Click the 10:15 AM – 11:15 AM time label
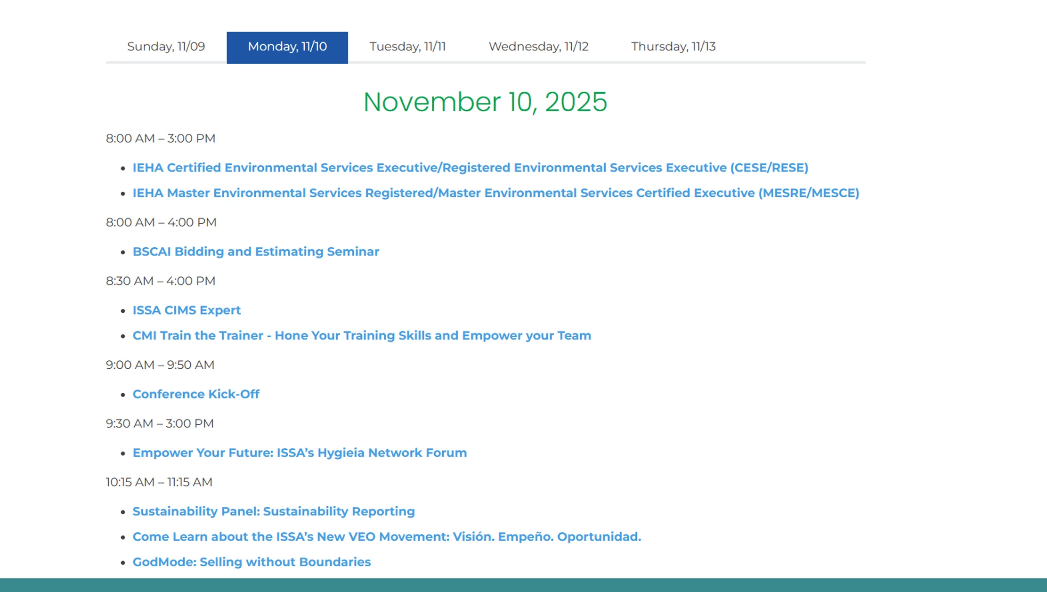Image resolution: width=1047 pixels, height=592 pixels. tap(159, 482)
